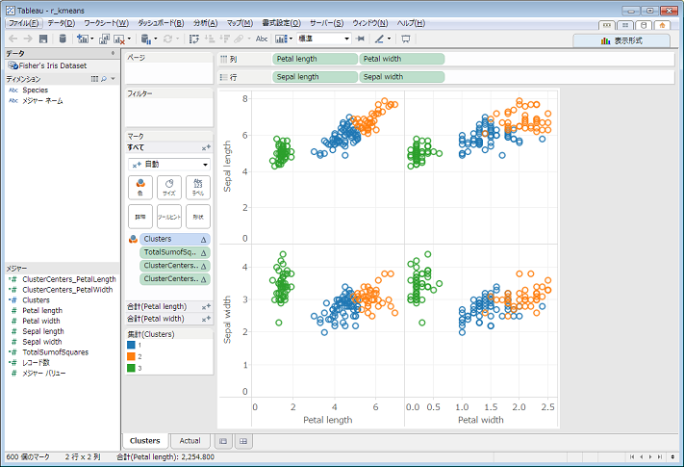
Task: Open the dropdown arrow next to clear sheet icon
Action: [129, 39]
